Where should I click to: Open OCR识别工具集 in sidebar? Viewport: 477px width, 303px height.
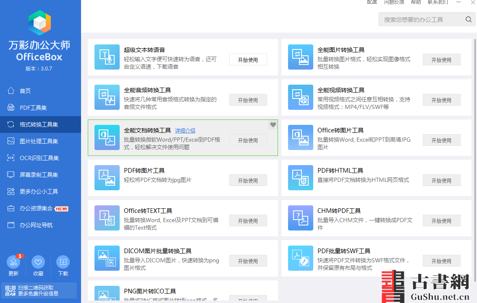[x=40, y=158]
